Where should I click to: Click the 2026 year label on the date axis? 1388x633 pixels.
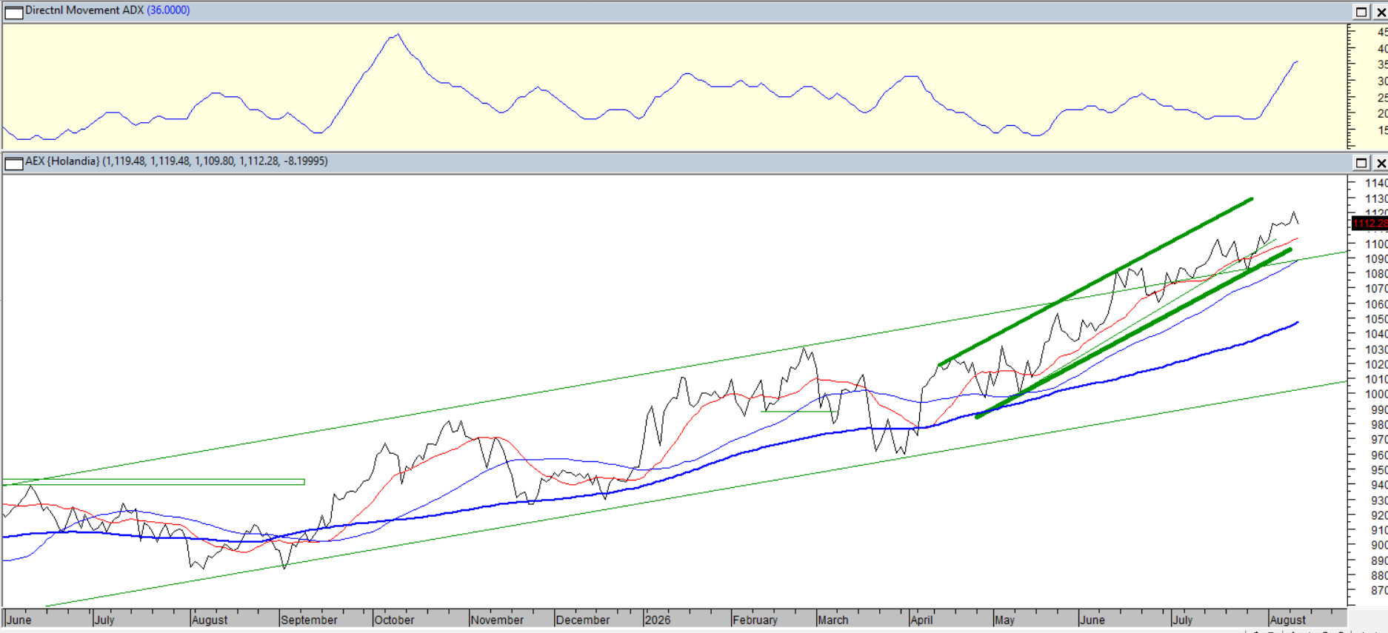(x=658, y=620)
